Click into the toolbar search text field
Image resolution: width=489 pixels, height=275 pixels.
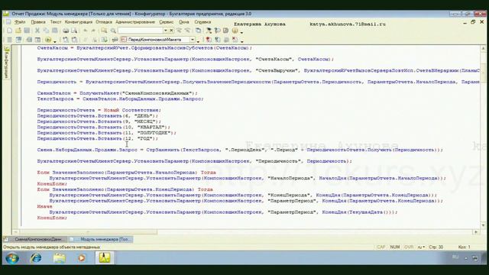point(141,31)
